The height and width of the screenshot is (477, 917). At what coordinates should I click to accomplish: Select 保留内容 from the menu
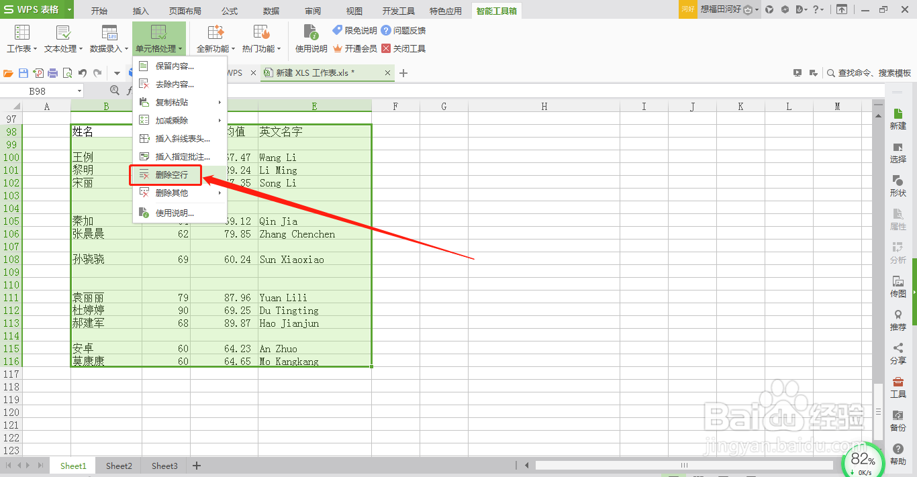click(x=180, y=66)
